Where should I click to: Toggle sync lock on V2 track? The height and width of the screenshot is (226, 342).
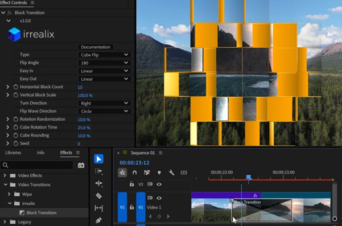[x=150, y=184]
